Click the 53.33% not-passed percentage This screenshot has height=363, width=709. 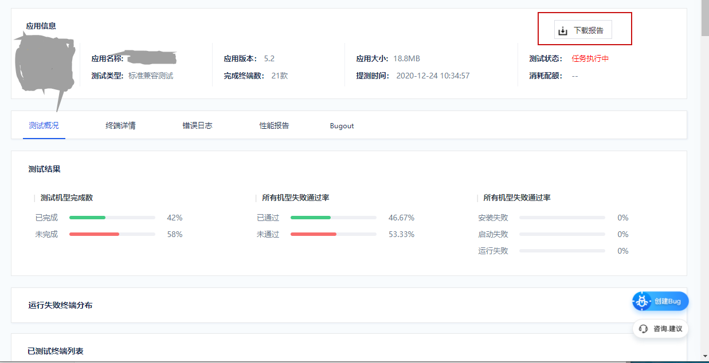point(401,234)
